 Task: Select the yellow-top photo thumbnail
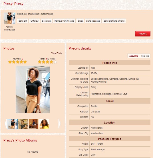point(44,124)
